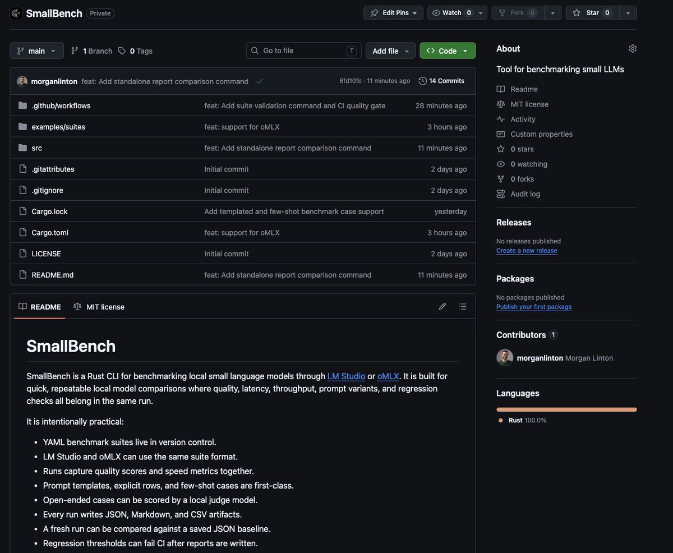Open the .gitignore file
Image resolution: width=673 pixels, height=553 pixels.
pos(47,190)
